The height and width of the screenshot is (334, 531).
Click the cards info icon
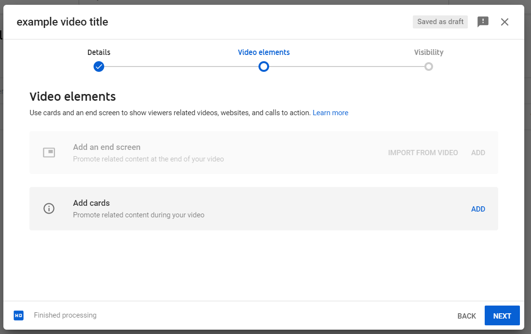(x=49, y=209)
